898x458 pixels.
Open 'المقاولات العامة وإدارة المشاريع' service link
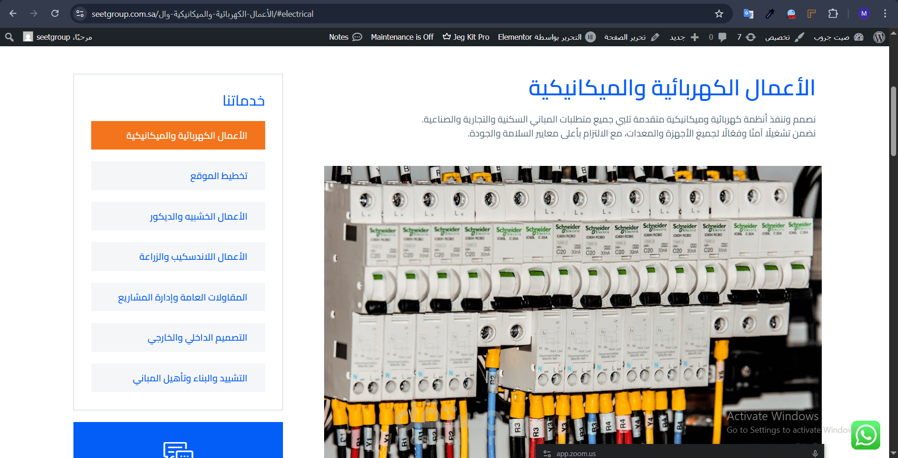pos(178,297)
